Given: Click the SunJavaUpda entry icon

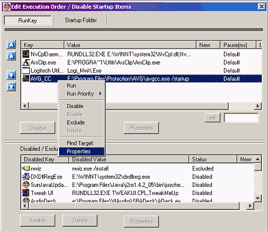Looking at the screenshot, I should [x=26, y=184].
